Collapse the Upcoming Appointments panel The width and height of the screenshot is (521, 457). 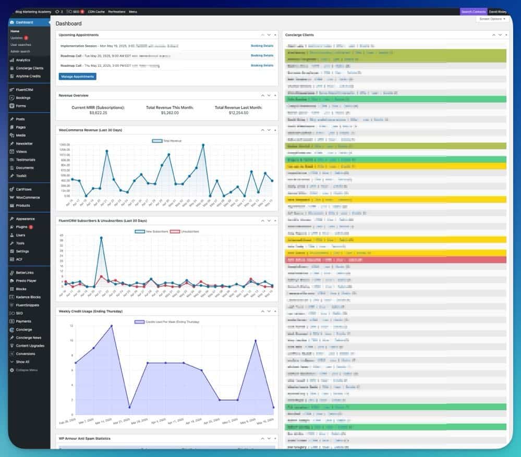pos(275,35)
